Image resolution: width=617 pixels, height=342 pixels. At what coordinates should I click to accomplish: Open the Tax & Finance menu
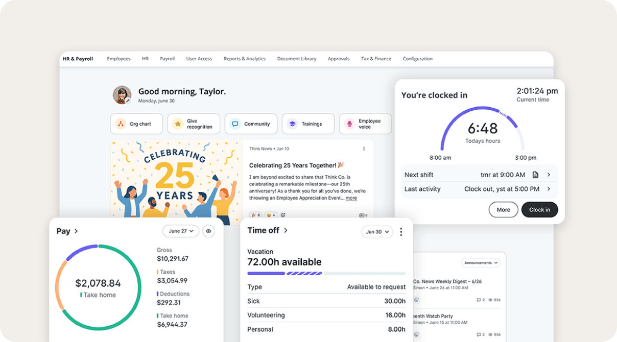[376, 59]
